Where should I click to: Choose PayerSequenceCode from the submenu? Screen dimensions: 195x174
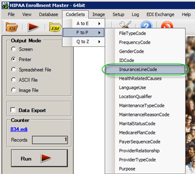(145, 142)
